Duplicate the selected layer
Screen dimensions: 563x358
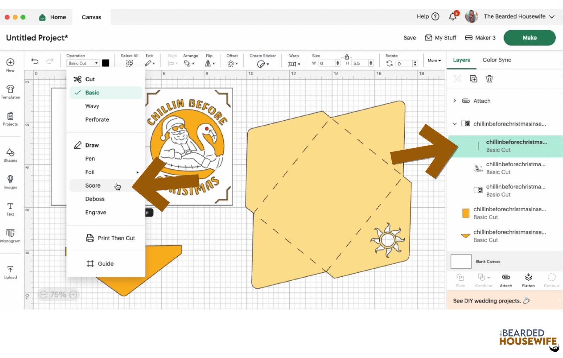coord(474,79)
